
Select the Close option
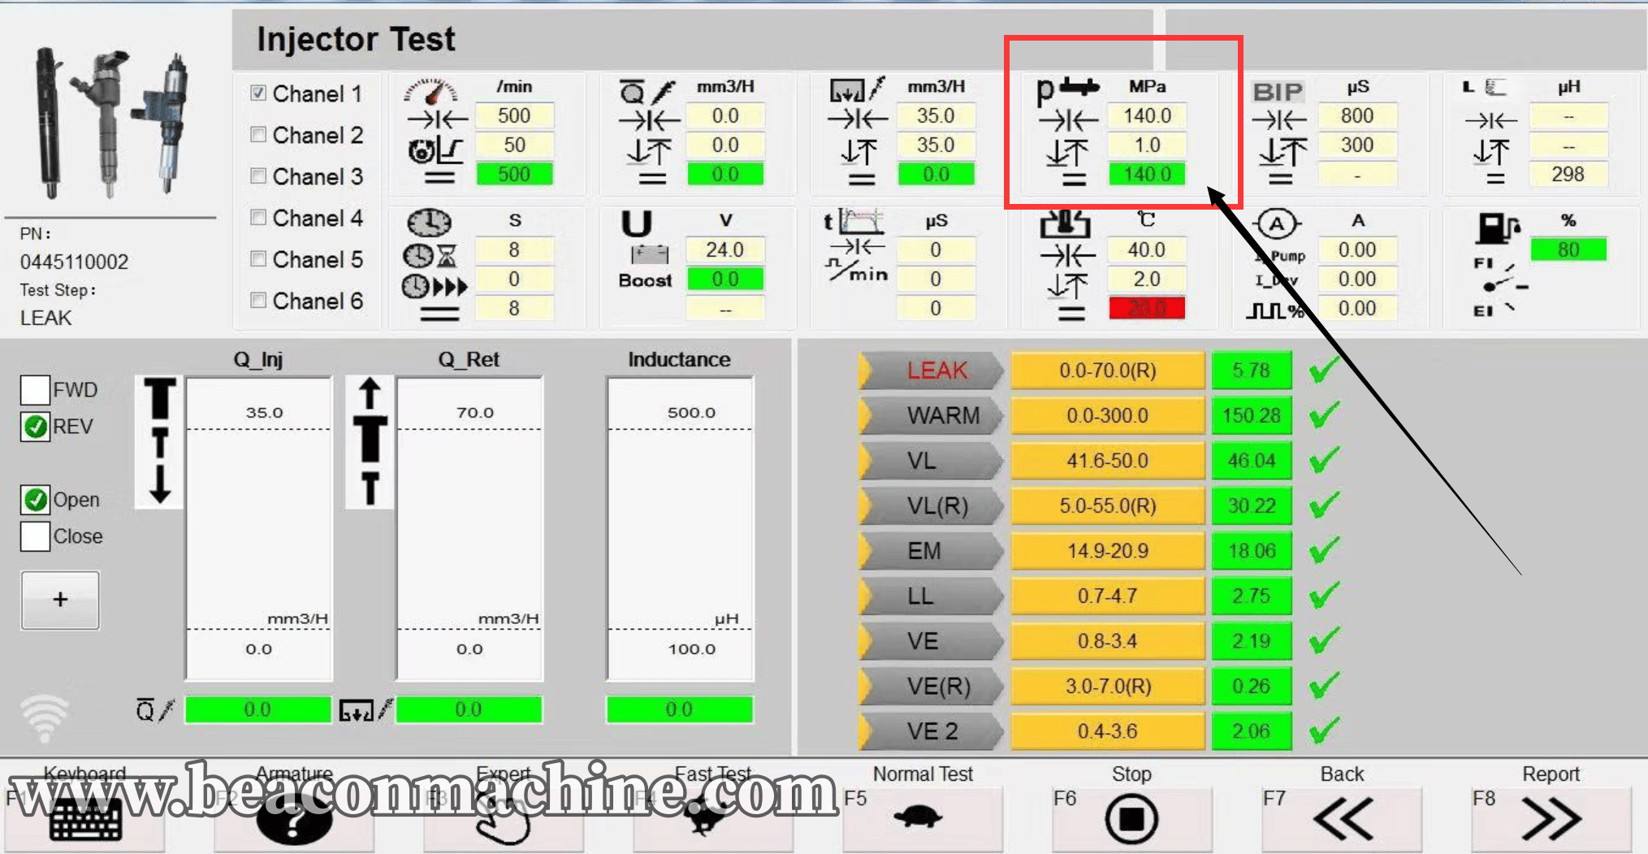pos(35,536)
